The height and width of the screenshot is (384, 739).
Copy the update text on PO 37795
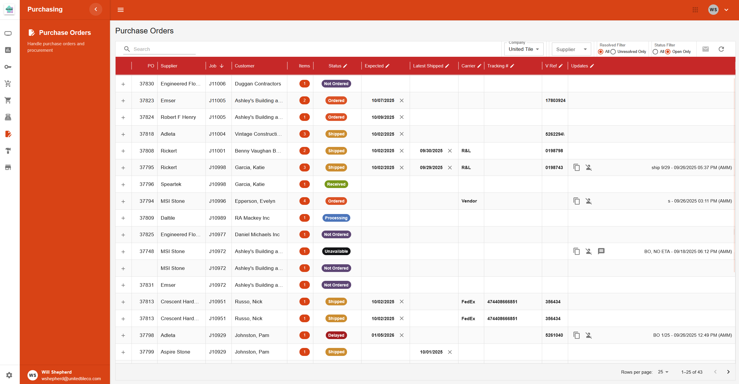[x=577, y=167]
